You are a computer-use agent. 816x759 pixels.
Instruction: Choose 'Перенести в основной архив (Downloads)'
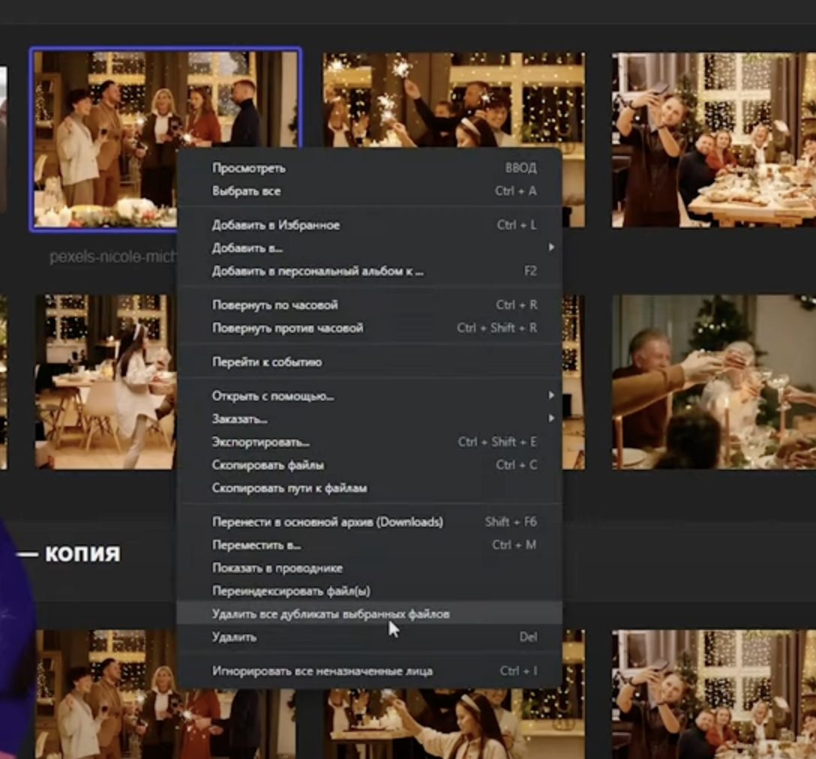[x=370, y=521]
